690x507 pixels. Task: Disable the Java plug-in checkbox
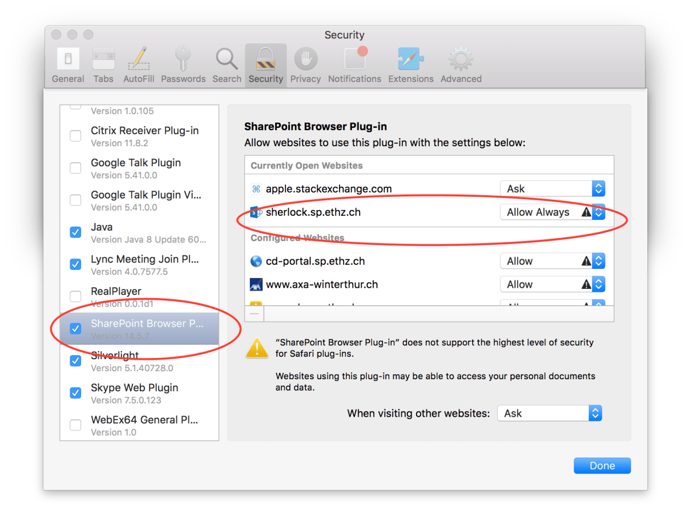coord(76,232)
